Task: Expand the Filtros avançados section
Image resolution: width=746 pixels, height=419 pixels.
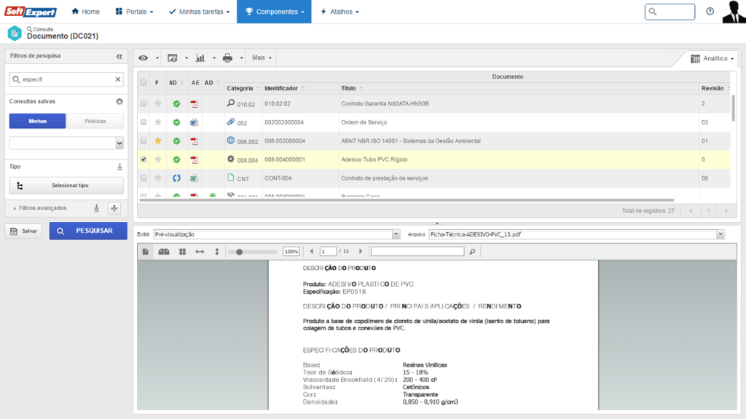Action: 42,208
